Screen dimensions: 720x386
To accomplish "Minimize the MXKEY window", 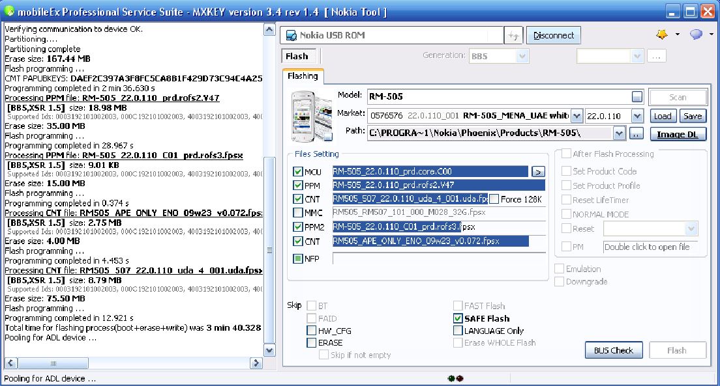I will 672,12.
